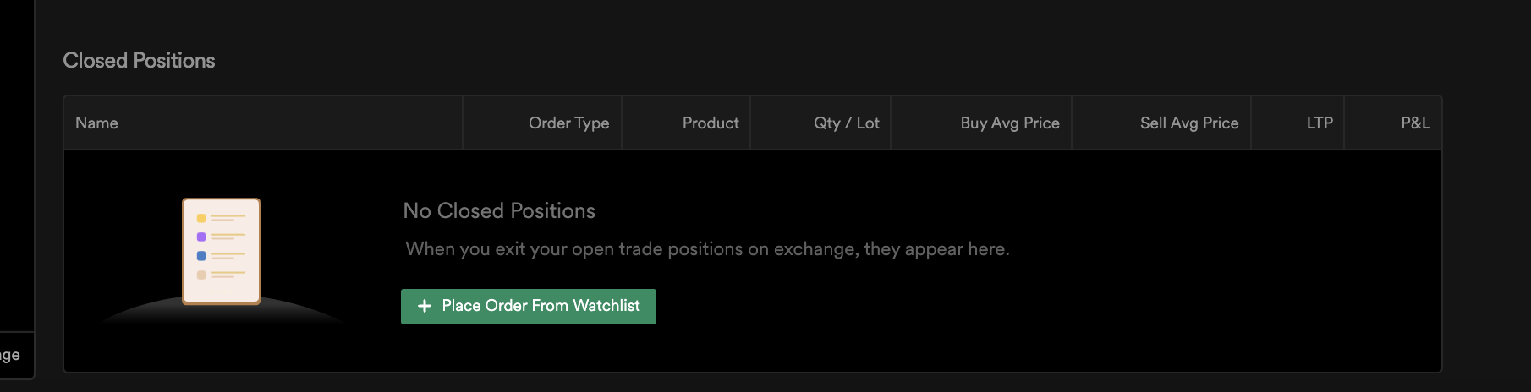The width and height of the screenshot is (1531, 392).
Task: Click the beige bullet in the clipboard illustration
Action: [x=201, y=275]
